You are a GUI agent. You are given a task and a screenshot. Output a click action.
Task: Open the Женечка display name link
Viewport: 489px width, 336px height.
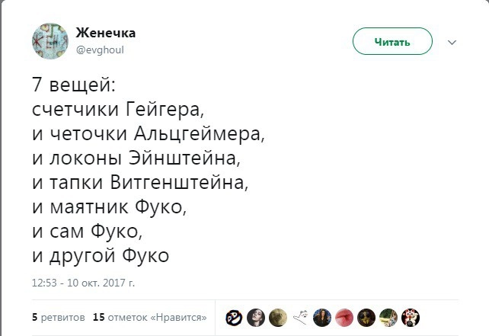[106, 33]
